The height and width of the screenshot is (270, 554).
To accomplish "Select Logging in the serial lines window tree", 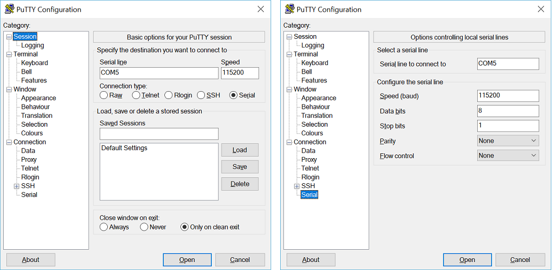I will click(x=312, y=45).
